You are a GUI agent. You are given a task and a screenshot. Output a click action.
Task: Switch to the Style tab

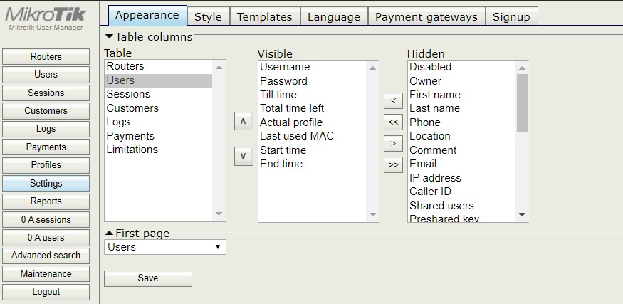(x=208, y=16)
